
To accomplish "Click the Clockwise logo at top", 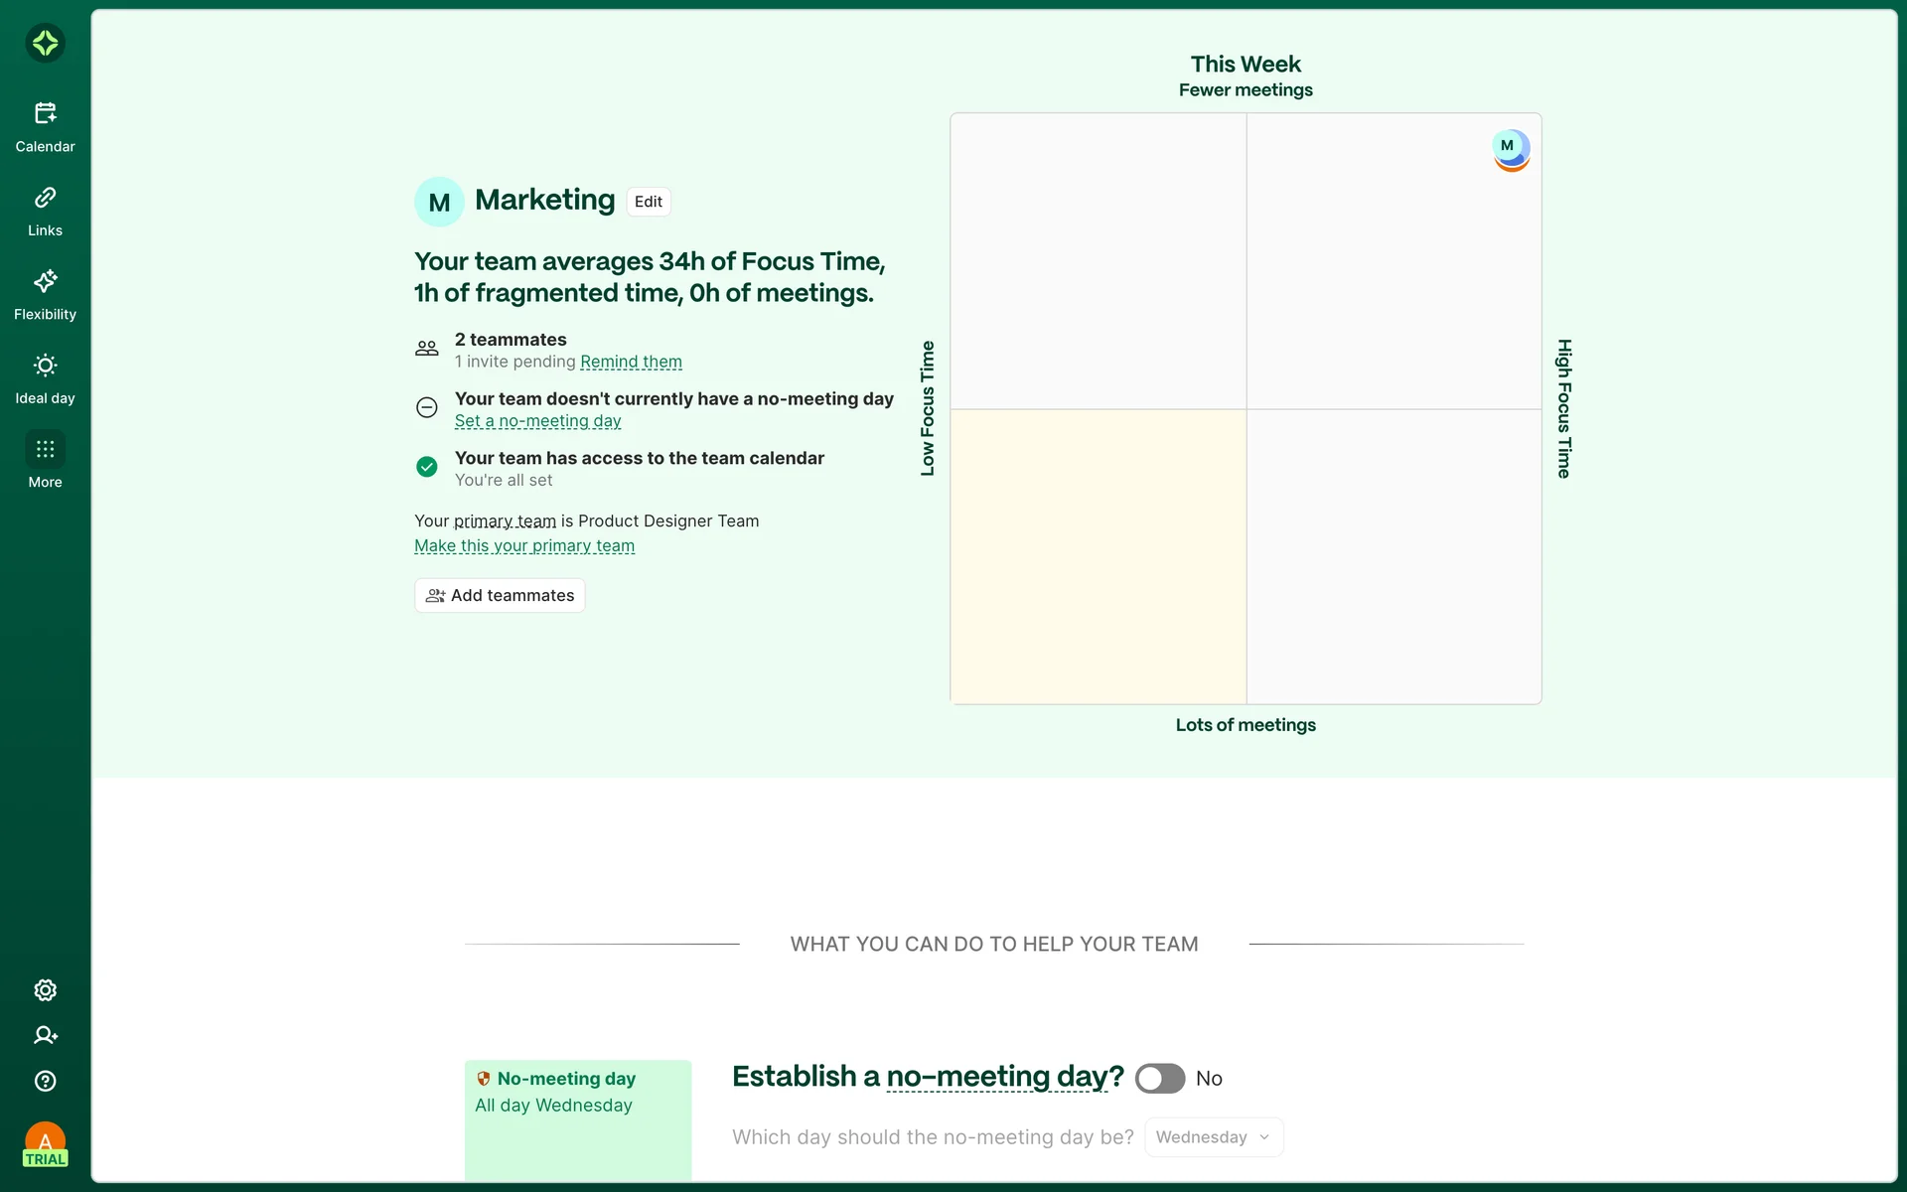I will (x=45, y=43).
